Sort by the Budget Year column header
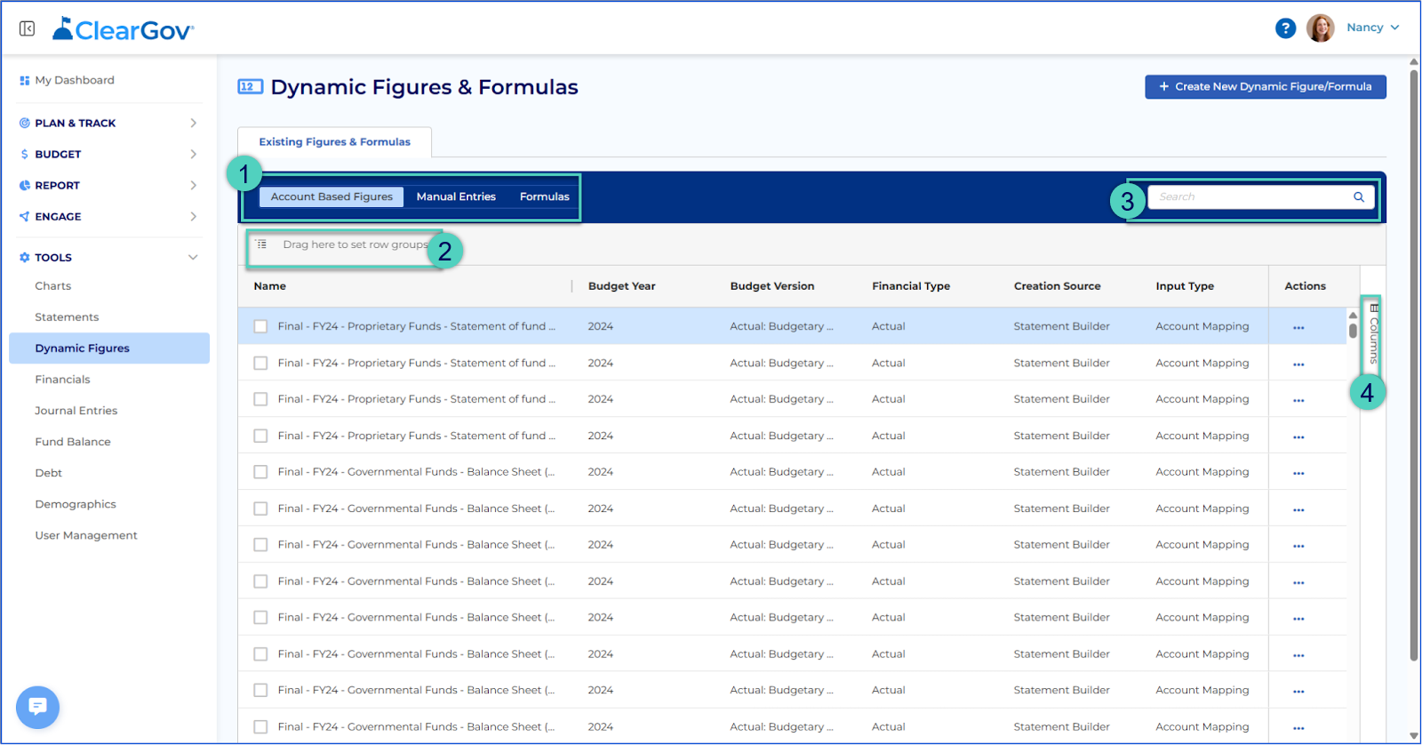Image resolution: width=1422 pixels, height=745 pixels. [x=622, y=286]
